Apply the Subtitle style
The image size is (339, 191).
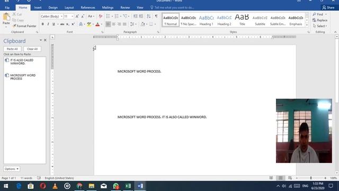pyautogui.click(x=260, y=20)
